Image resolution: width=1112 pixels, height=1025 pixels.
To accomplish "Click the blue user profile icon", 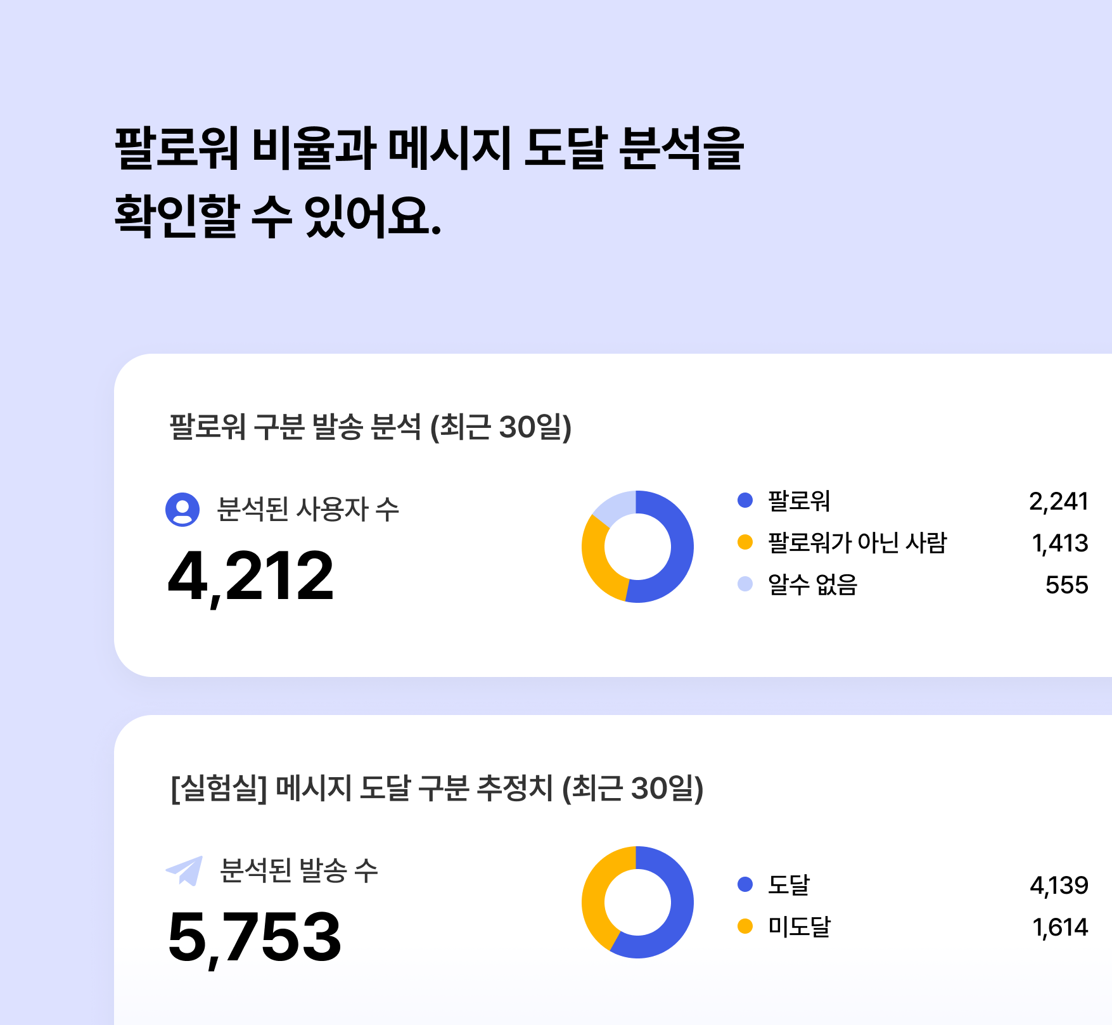I will 182,510.
